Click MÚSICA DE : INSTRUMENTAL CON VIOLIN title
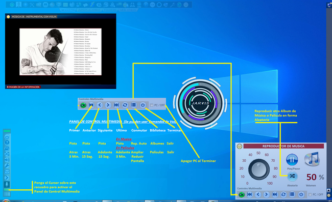The width and height of the screenshot is (332, 202). click(34, 17)
